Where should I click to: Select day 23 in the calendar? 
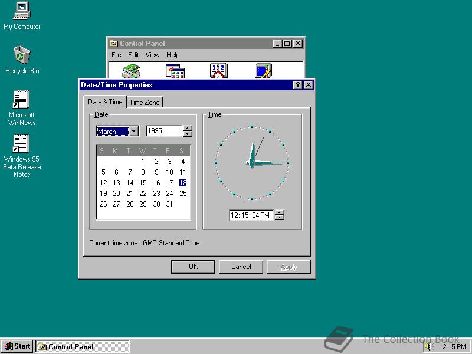156,194
